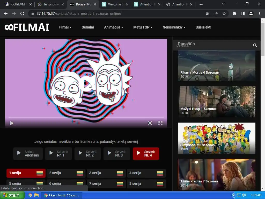
Task: Open Tikras Kraujas 7 Sezonas thumbnail
Action: coord(217,174)
